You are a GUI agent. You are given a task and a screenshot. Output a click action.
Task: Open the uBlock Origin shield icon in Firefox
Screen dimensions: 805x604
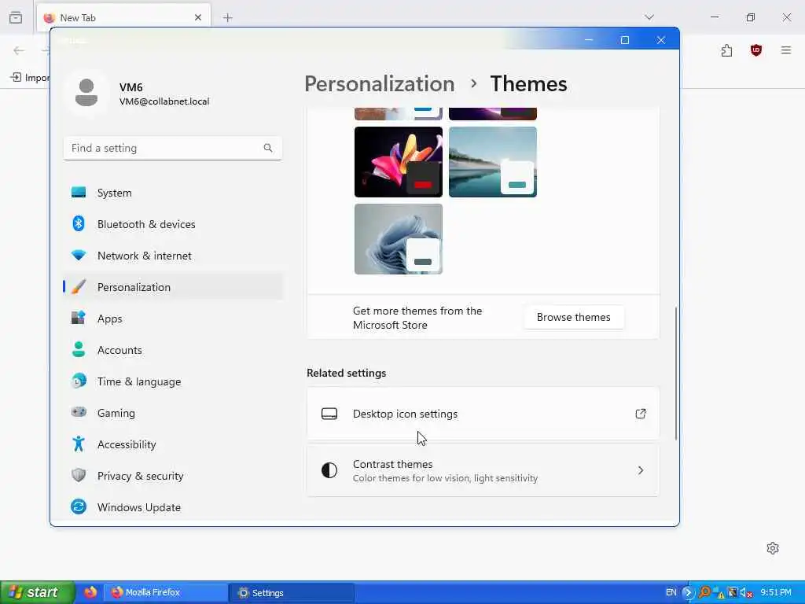coord(755,50)
